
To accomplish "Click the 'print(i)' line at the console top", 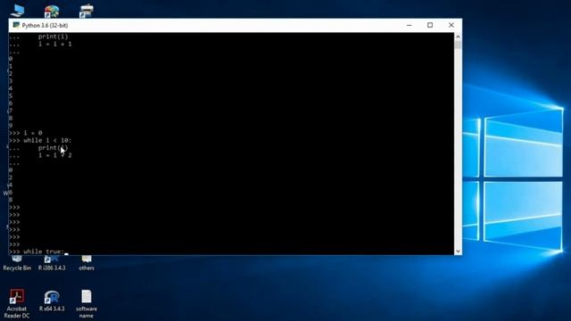I will [54, 37].
